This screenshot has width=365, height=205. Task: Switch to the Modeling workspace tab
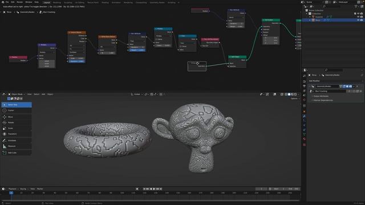57,2
